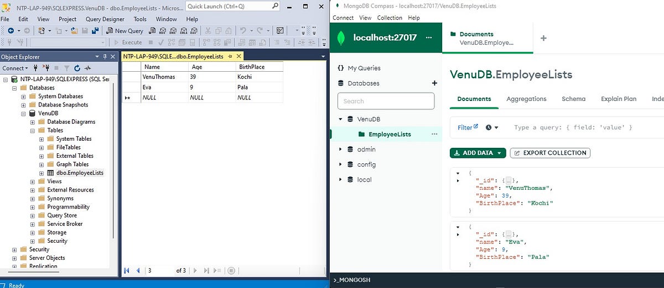
Task: Expand the Programmability folder in Object Explorer
Action: coord(33,207)
